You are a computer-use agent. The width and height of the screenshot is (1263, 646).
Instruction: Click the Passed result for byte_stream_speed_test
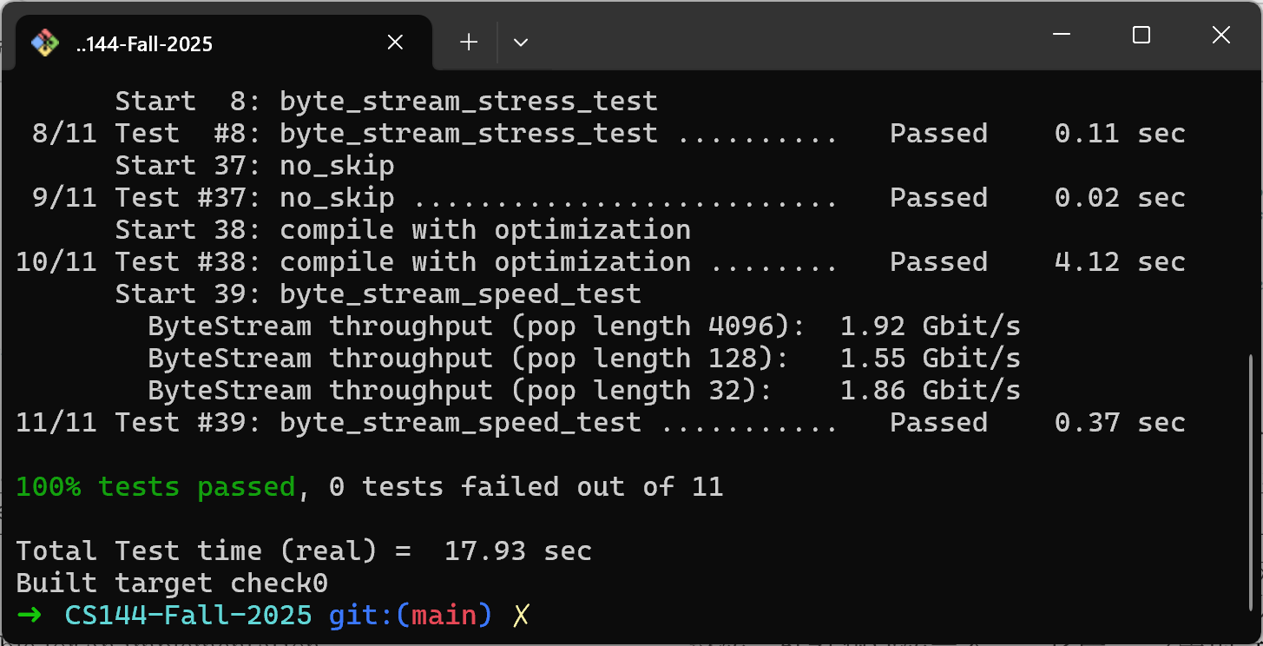tap(938, 423)
